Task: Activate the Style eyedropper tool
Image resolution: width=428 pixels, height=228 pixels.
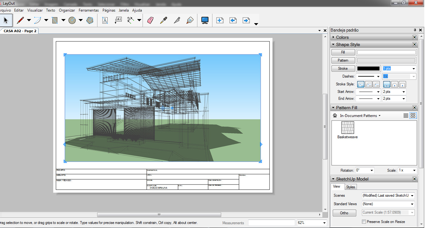Action: 164,20
